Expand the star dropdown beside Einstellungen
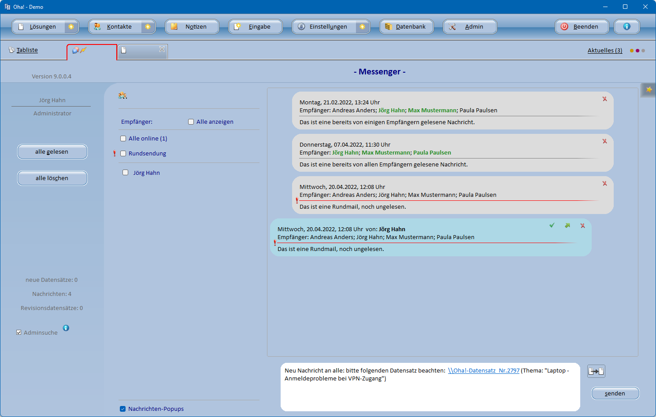The width and height of the screenshot is (656, 417). pos(362,27)
